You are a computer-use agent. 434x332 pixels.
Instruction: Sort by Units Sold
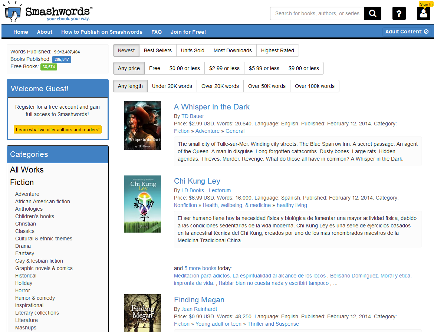193,50
